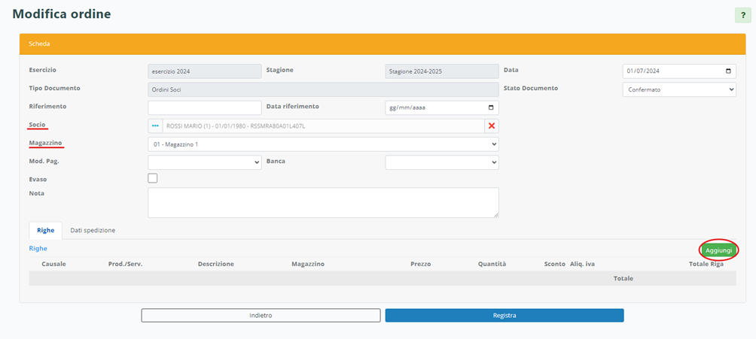The height and width of the screenshot is (339, 756).
Task: Click the Socio name input field
Action: tap(323, 126)
